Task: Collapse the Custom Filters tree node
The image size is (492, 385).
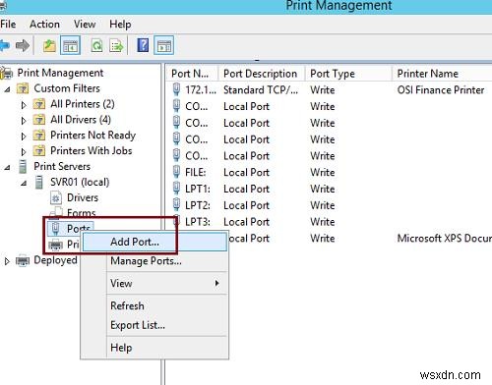Action: (x=7, y=89)
